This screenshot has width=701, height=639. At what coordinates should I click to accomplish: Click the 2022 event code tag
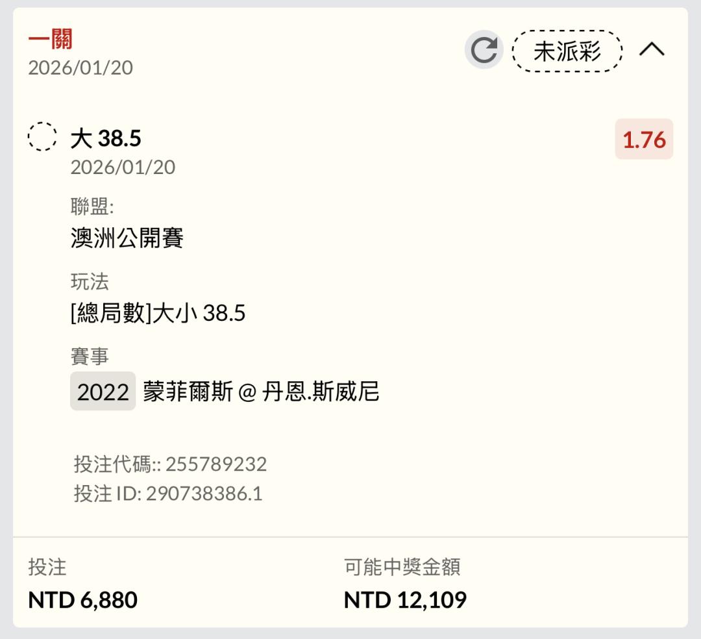pyautogui.click(x=103, y=392)
